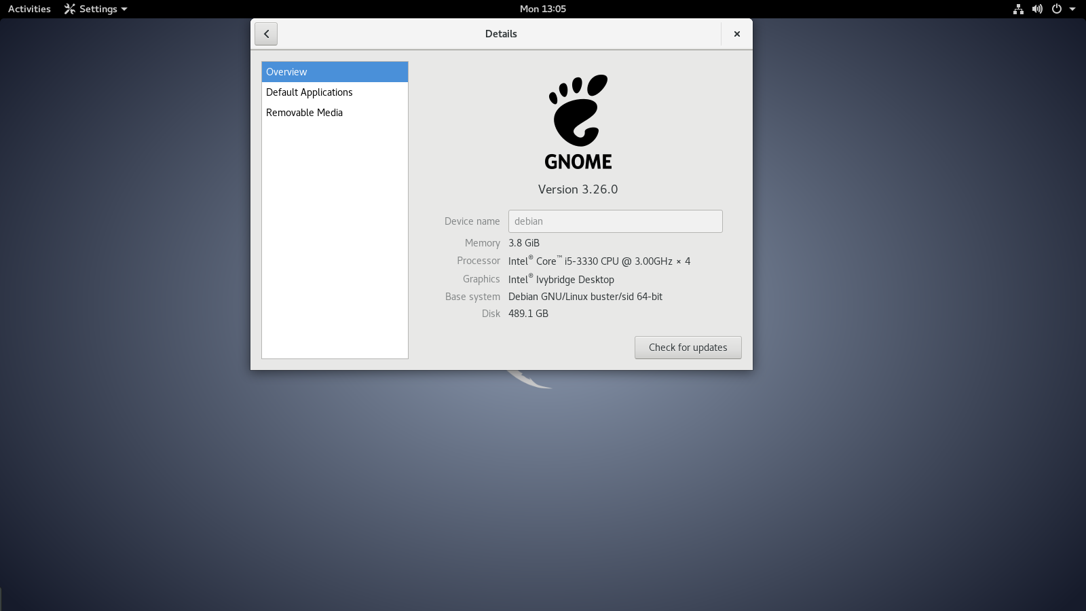
Task: Switch to Default Applications panel
Action: tap(335, 92)
